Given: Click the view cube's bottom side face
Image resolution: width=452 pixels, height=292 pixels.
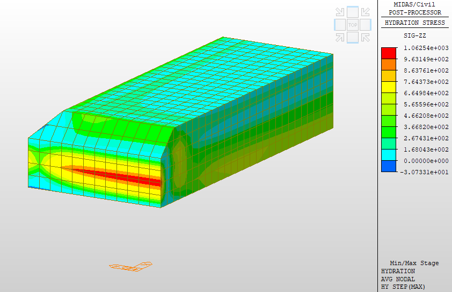Looking at the screenshot, I should [352, 37].
